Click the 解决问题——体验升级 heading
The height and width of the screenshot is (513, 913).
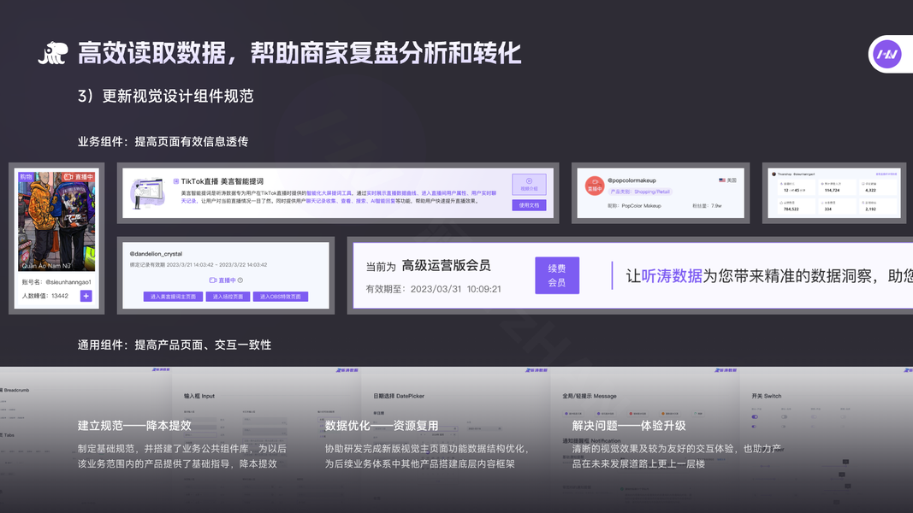[629, 426]
